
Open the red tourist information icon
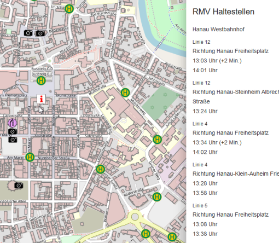click(x=42, y=99)
